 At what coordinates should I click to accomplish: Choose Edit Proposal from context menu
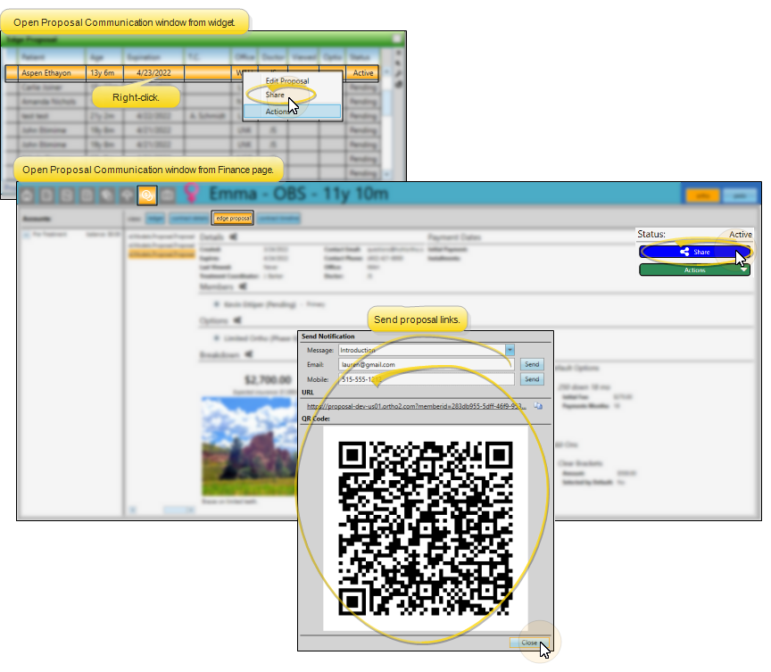click(286, 81)
